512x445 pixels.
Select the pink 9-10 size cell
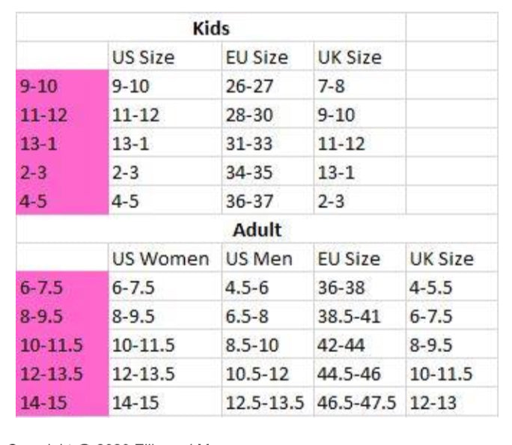pyautogui.click(x=62, y=86)
